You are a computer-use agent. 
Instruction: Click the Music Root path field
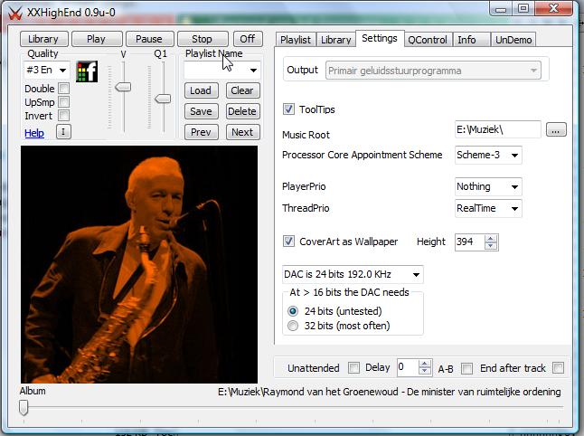[x=497, y=129]
